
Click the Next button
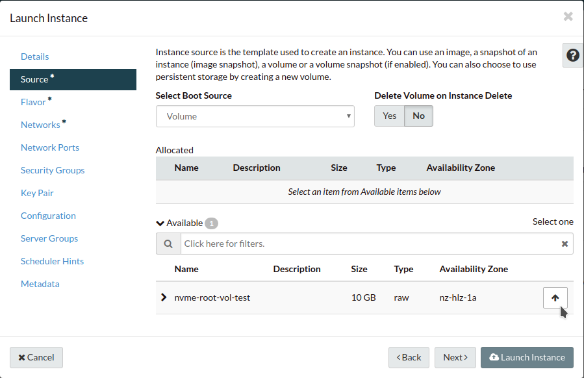point(455,357)
